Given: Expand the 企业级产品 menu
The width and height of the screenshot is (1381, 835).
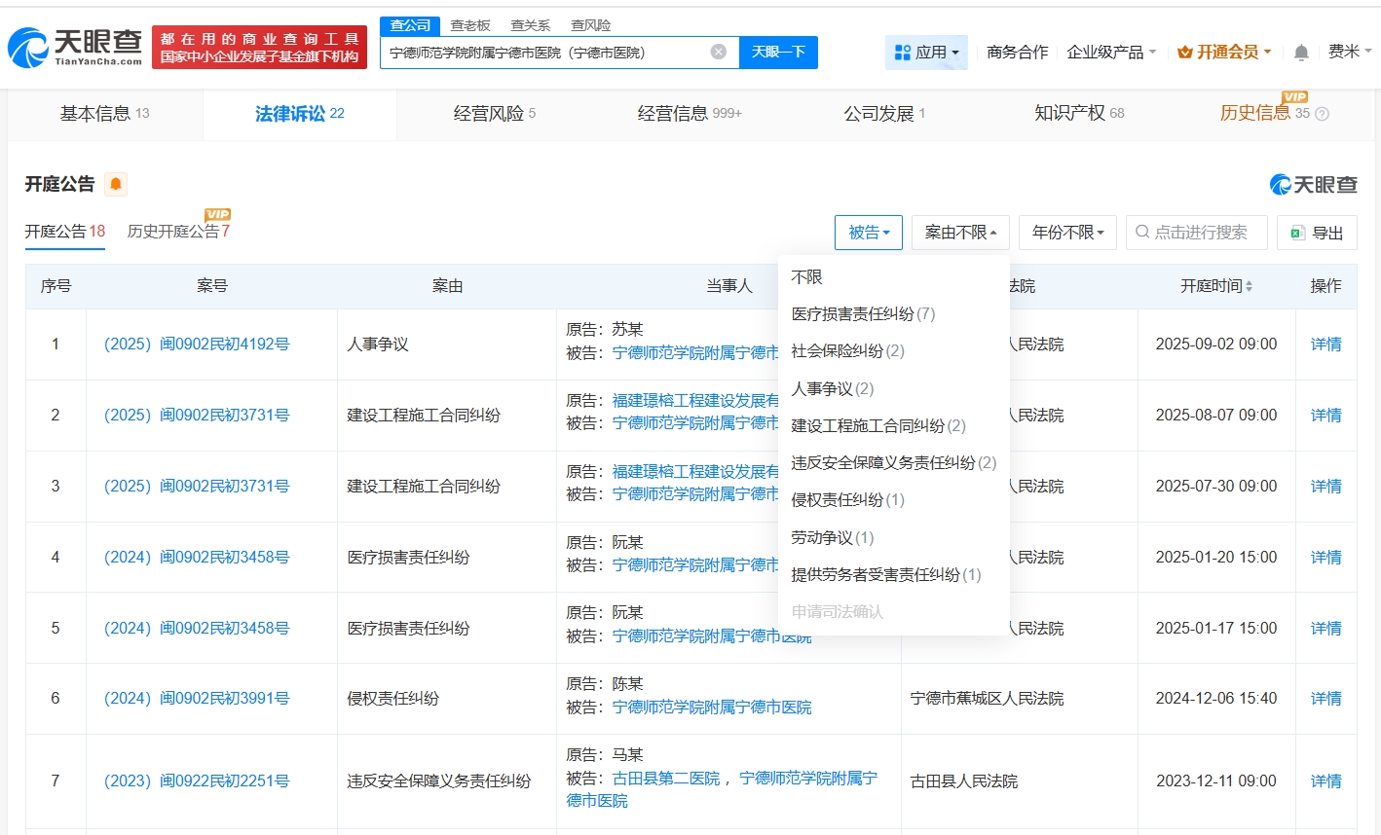Looking at the screenshot, I should click(1111, 53).
